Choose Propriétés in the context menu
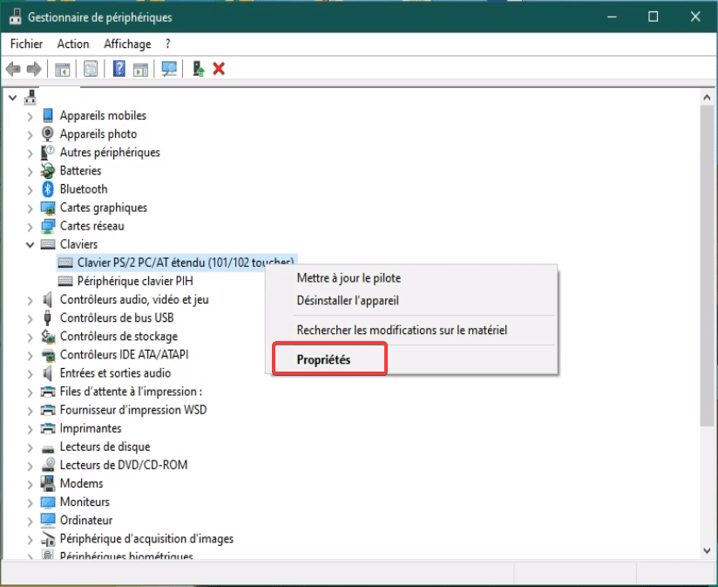Screen dimensions: 718x587 click(x=329, y=359)
